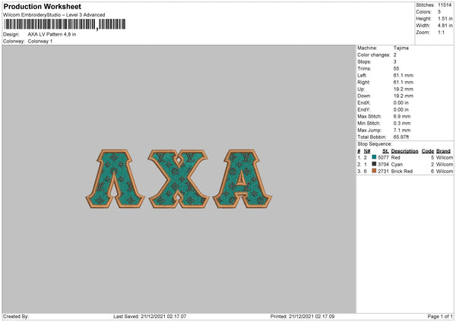Click the barcode under the worksheet title
Image resolution: width=456 pixels, height=322 pixels.
coord(65,24)
